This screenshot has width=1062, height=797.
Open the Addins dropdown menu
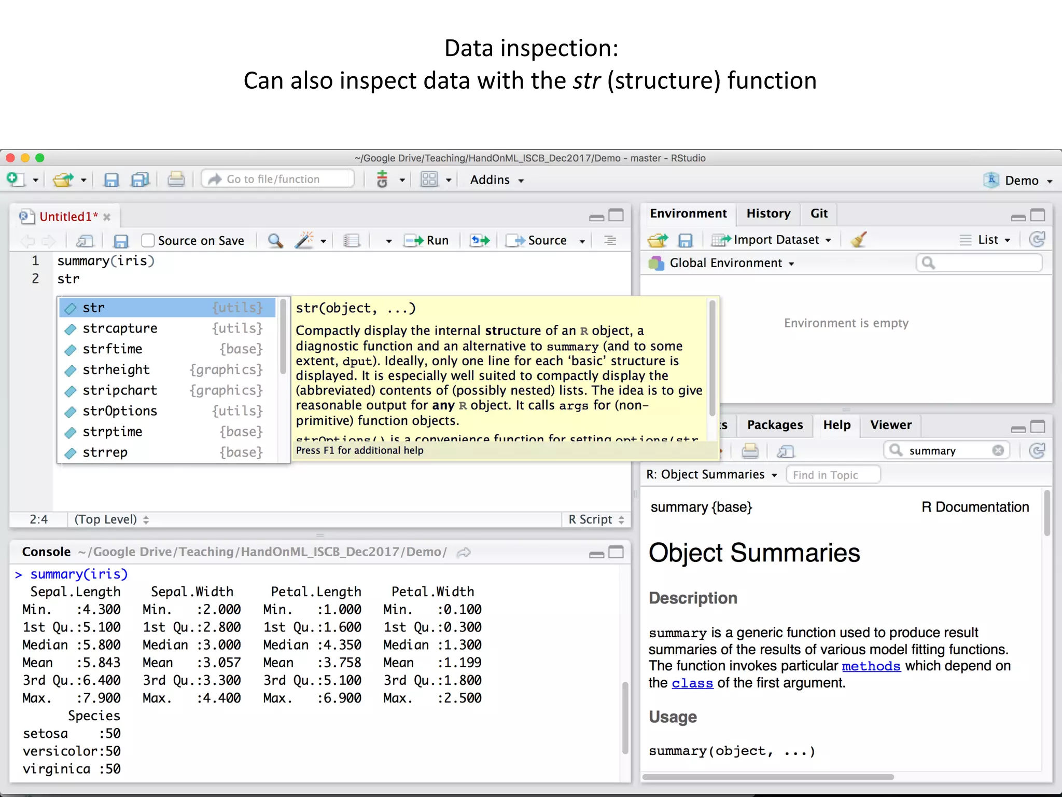click(x=497, y=180)
